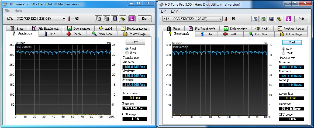Image resolution: width=314 pixels, height=128 pixels.
Task: Open Help menu in left window
Action: (x=18, y=11)
